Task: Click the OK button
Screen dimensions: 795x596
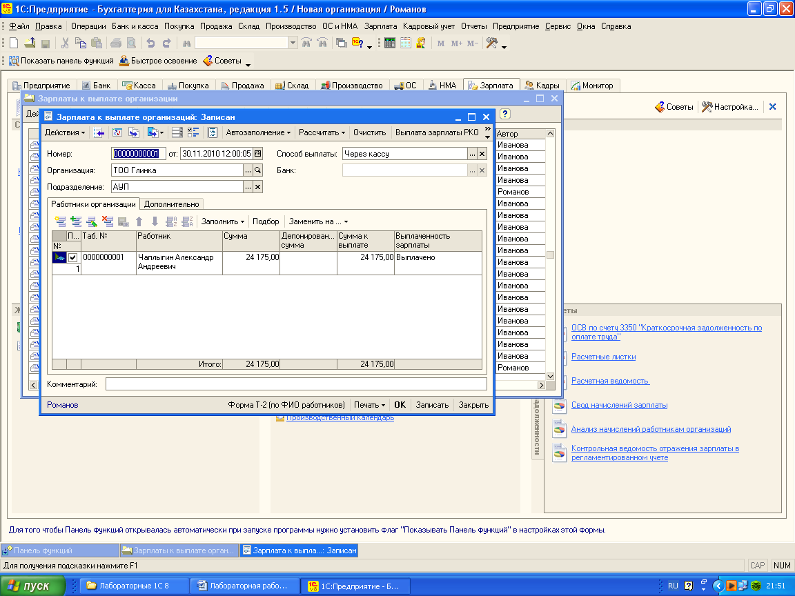Action: tap(400, 405)
